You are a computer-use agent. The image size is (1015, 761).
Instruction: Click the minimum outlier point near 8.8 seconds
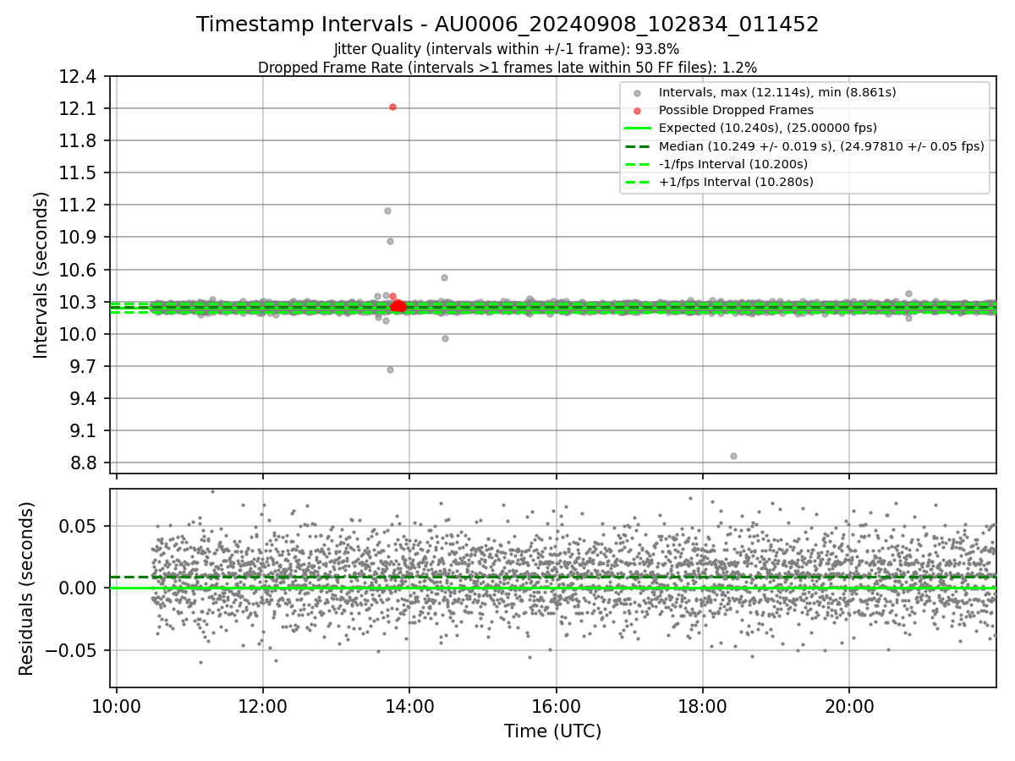(x=733, y=456)
